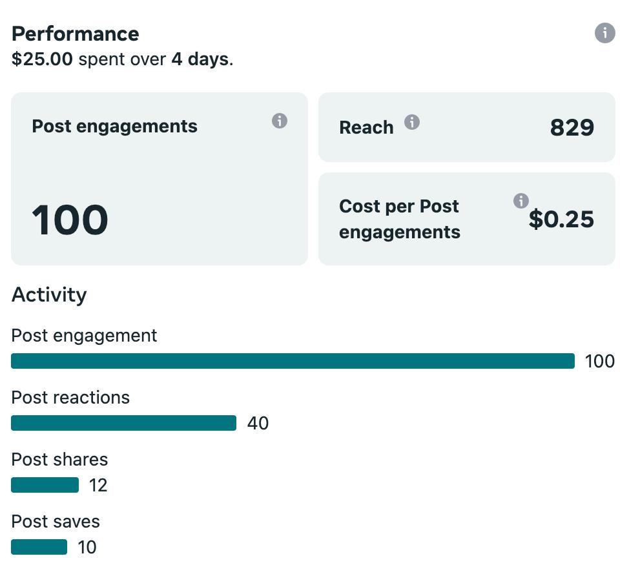Click the Reach value 829
This screenshot has height=576, width=629.
(x=572, y=128)
